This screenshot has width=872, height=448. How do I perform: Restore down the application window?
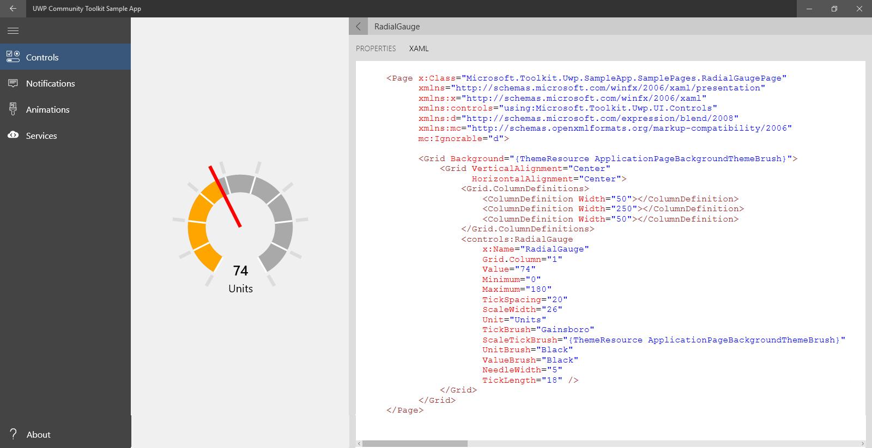(834, 9)
